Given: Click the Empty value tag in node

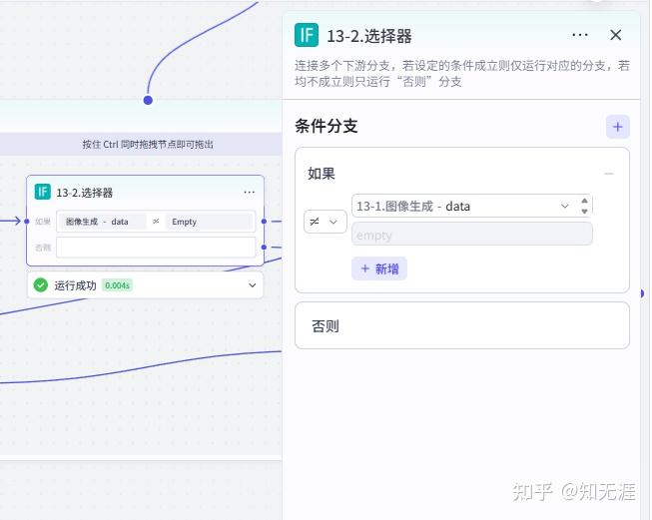Looking at the screenshot, I should 210,222.
